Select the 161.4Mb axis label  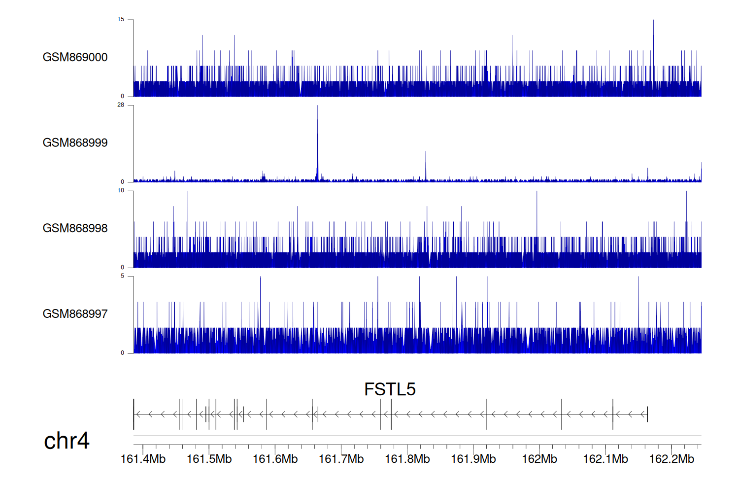(143, 459)
